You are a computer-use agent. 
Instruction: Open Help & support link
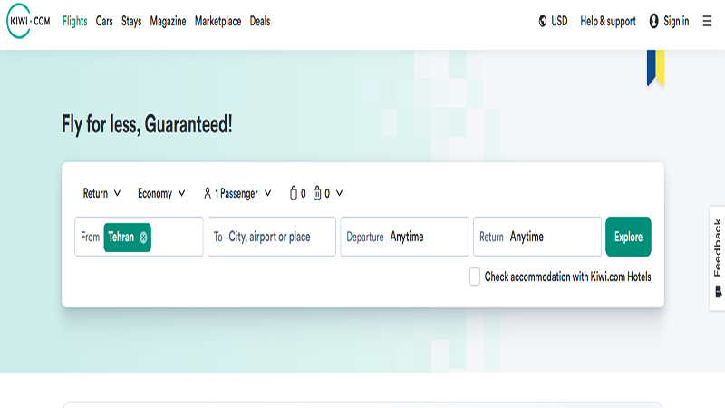pos(608,21)
